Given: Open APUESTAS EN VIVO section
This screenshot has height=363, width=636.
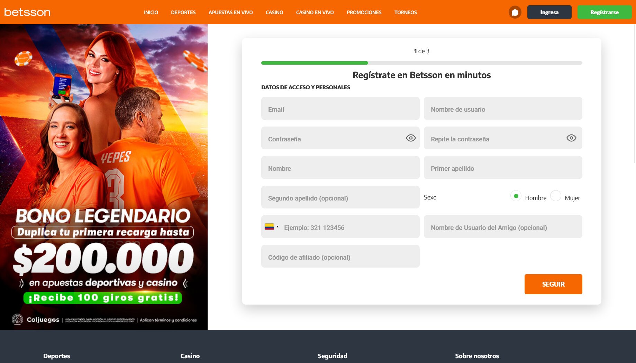Looking at the screenshot, I should click(x=231, y=12).
